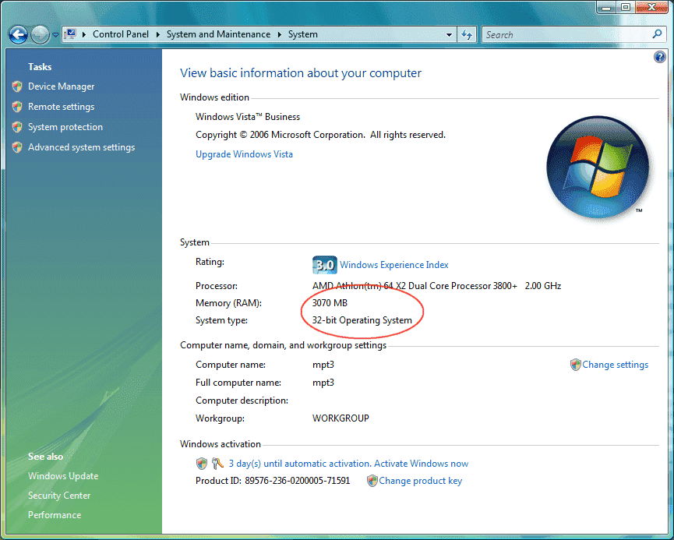Open the recent pages dropdown arrow

(55, 35)
